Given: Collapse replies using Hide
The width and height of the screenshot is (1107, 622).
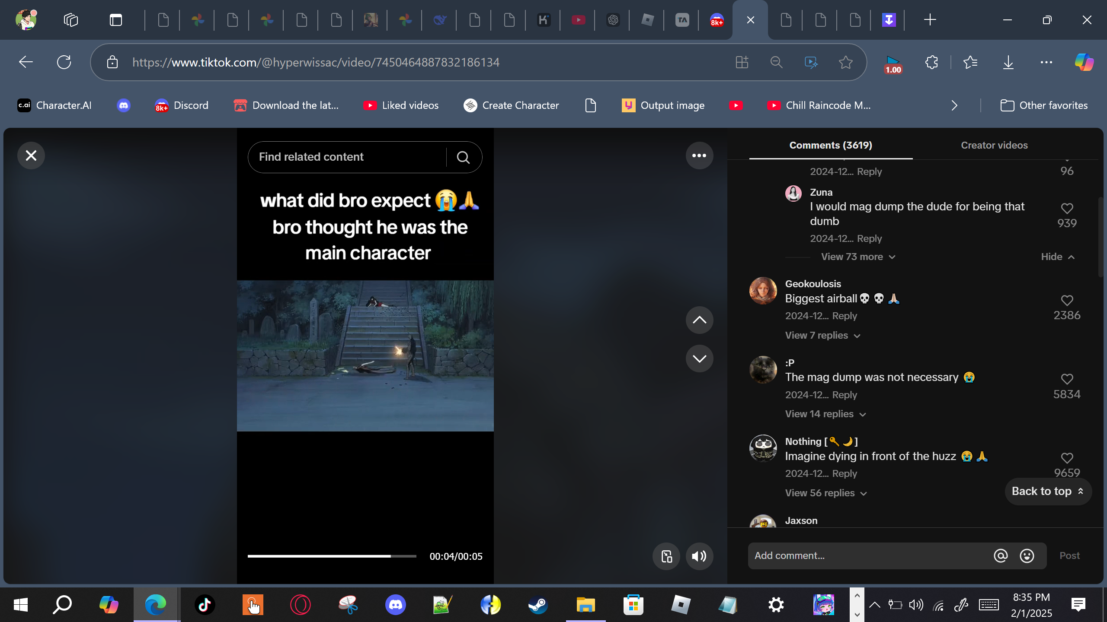Looking at the screenshot, I should (x=1057, y=257).
